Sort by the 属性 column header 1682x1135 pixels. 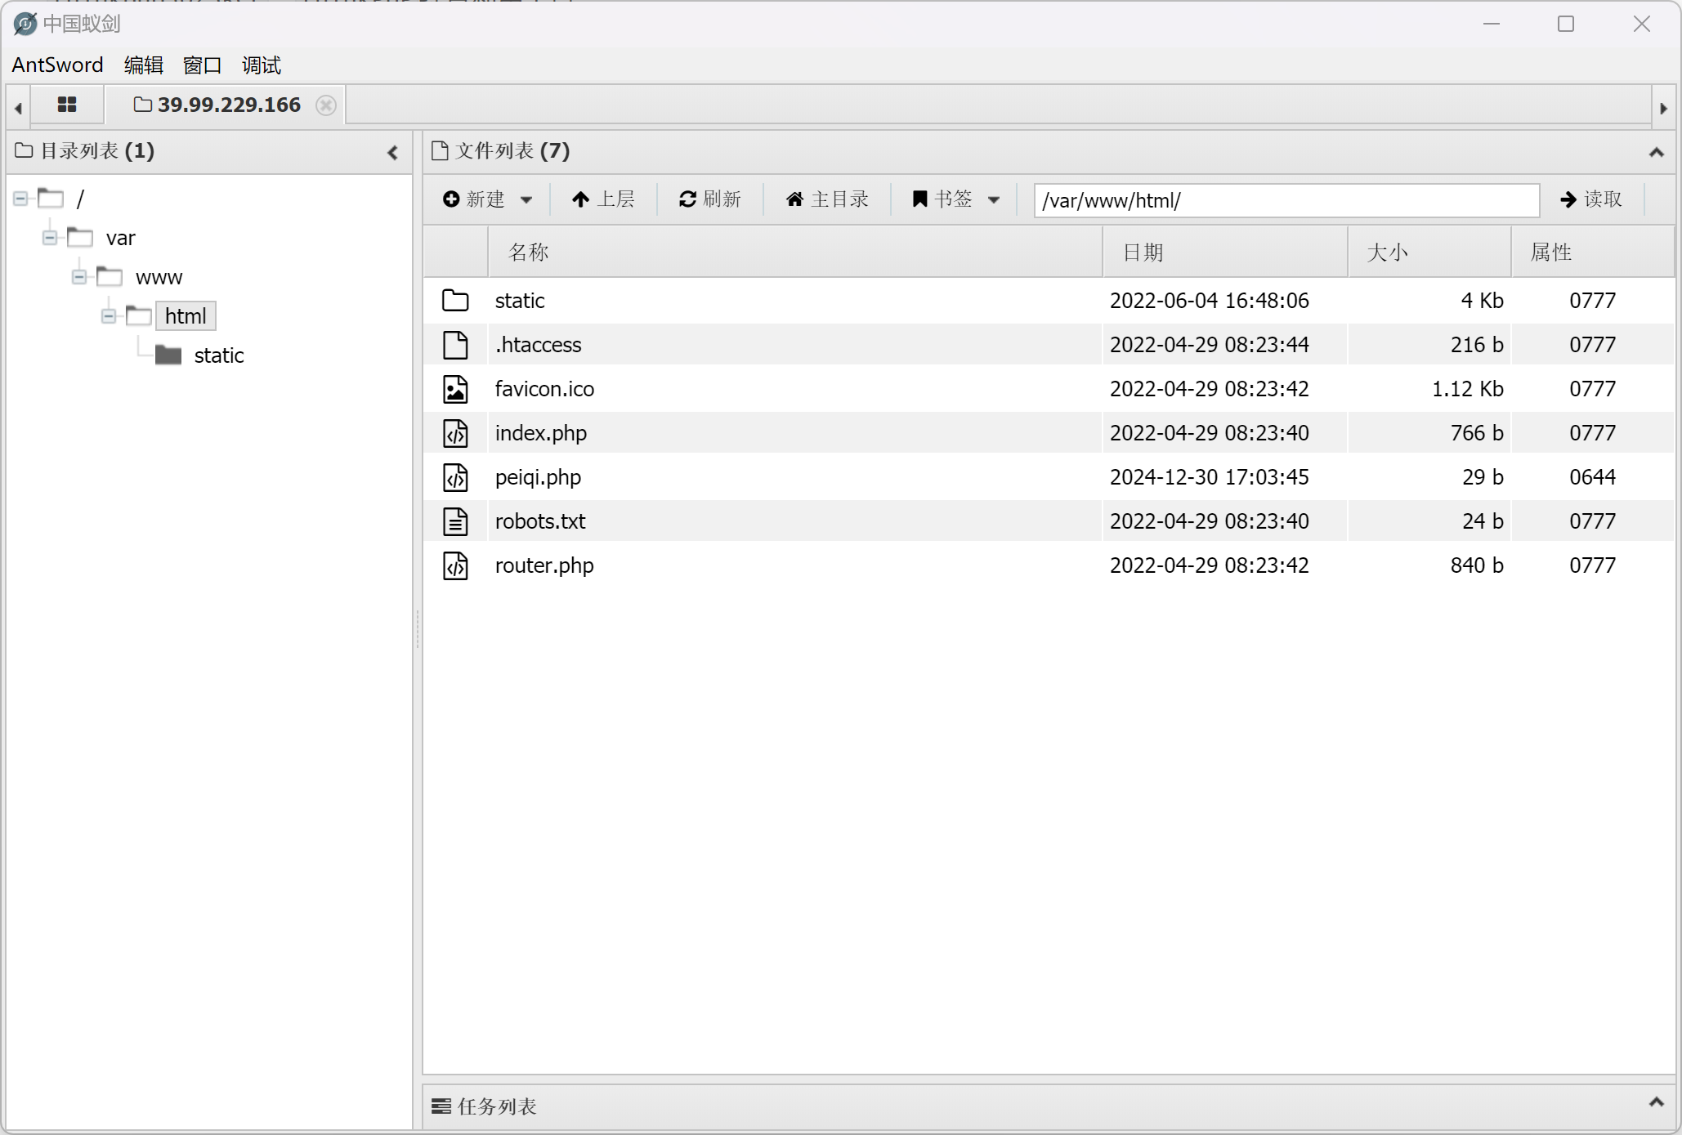pyautogui.click(x=1592, y=252)
